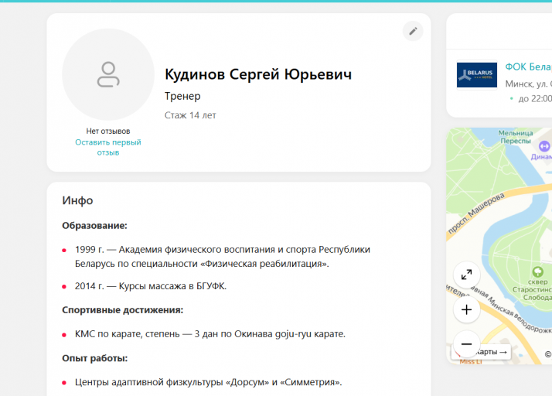Screen dimensions: 552x396
Task: Click the 'Опыт работы:' subheading
Action: pyautogui.click(x=94, y=358)
